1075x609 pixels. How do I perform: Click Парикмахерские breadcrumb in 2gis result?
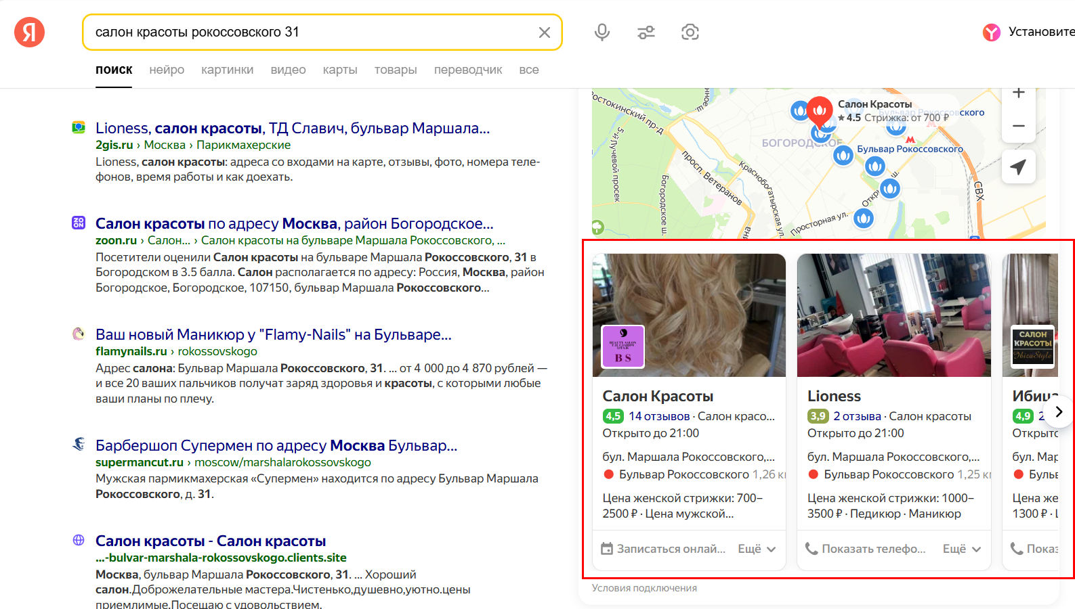coord(244,145)
